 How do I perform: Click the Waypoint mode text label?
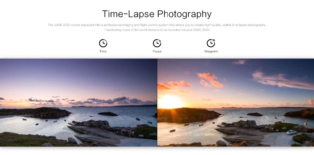pos(211,51)
